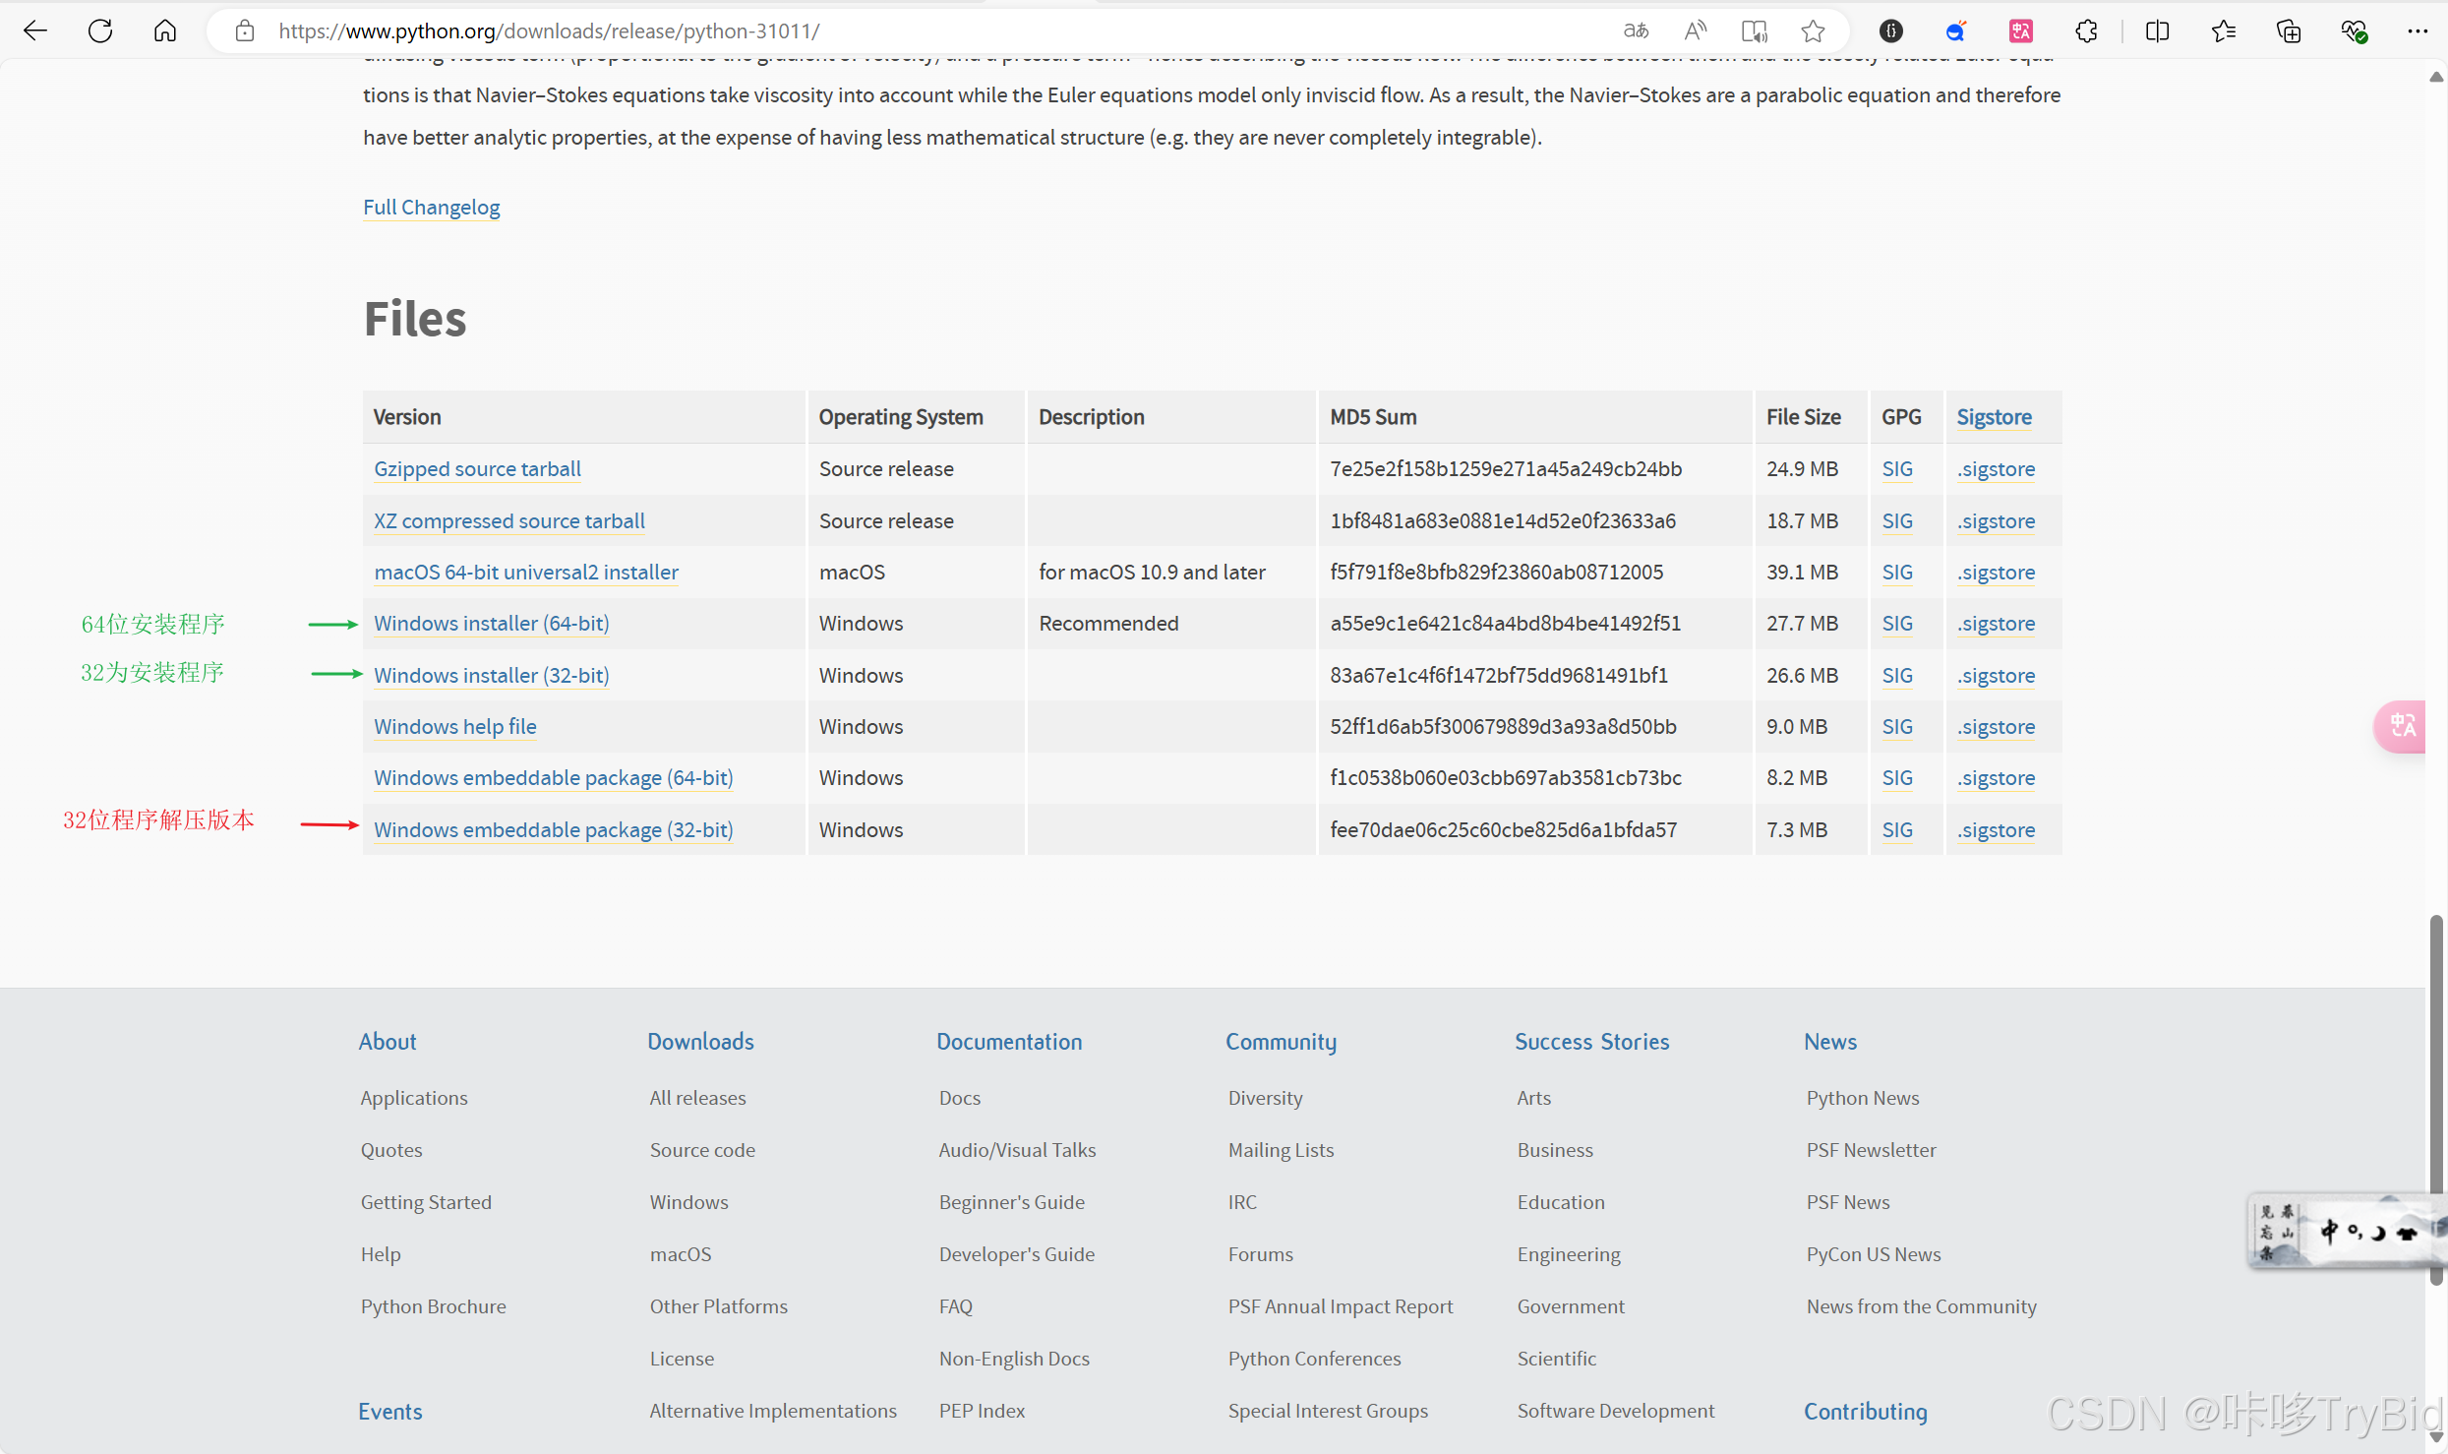Open the Extensions puzzle piece menu
The image size is (2448, 1454).
click(x=2086, y=30)
